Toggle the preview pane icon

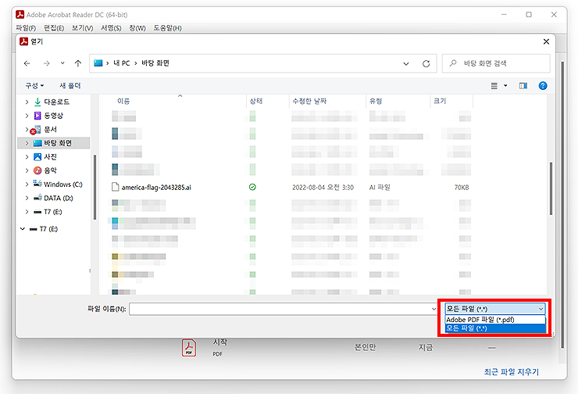pyautogui.click(x=523, y=85)
